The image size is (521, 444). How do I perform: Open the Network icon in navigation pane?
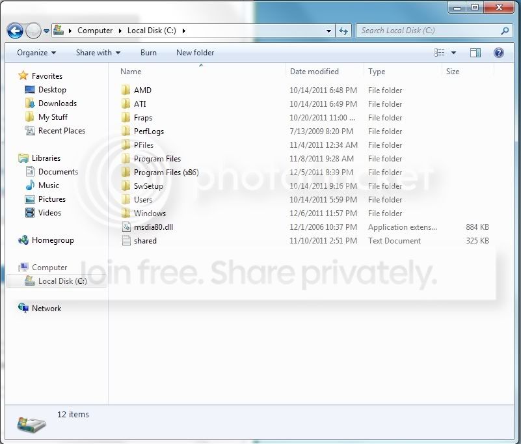tap(23, 309)
